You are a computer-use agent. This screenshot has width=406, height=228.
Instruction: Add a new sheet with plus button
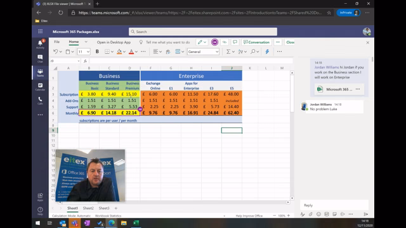click(116, 208)
